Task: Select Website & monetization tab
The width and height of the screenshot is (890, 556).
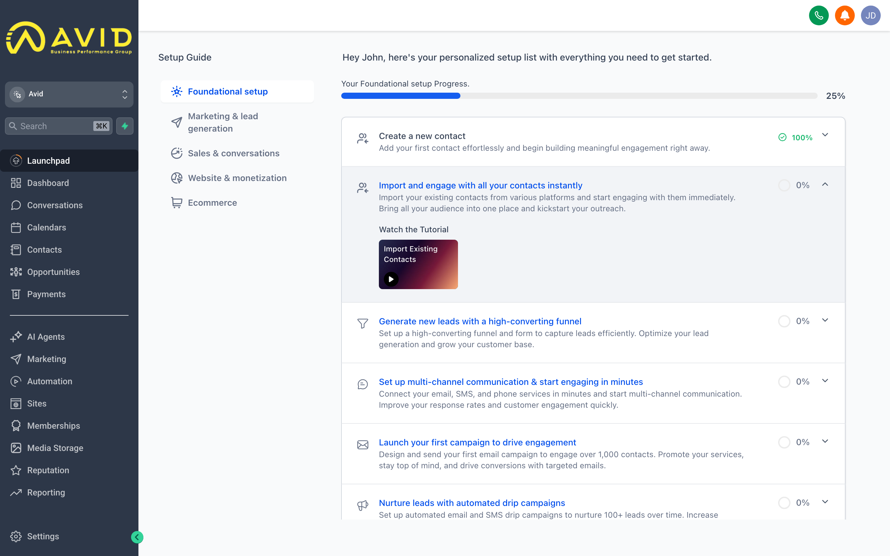Action: click(237, 178)
